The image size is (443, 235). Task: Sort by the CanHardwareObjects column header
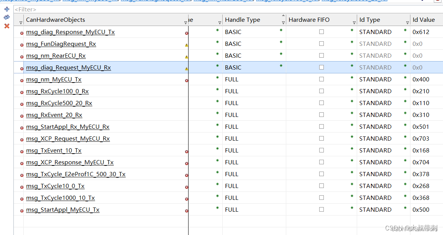56,20
